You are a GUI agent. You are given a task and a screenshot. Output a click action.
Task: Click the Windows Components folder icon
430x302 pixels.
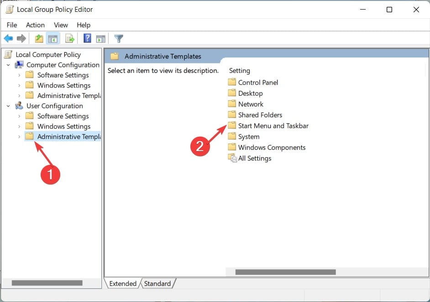click(x=232, y=147)
